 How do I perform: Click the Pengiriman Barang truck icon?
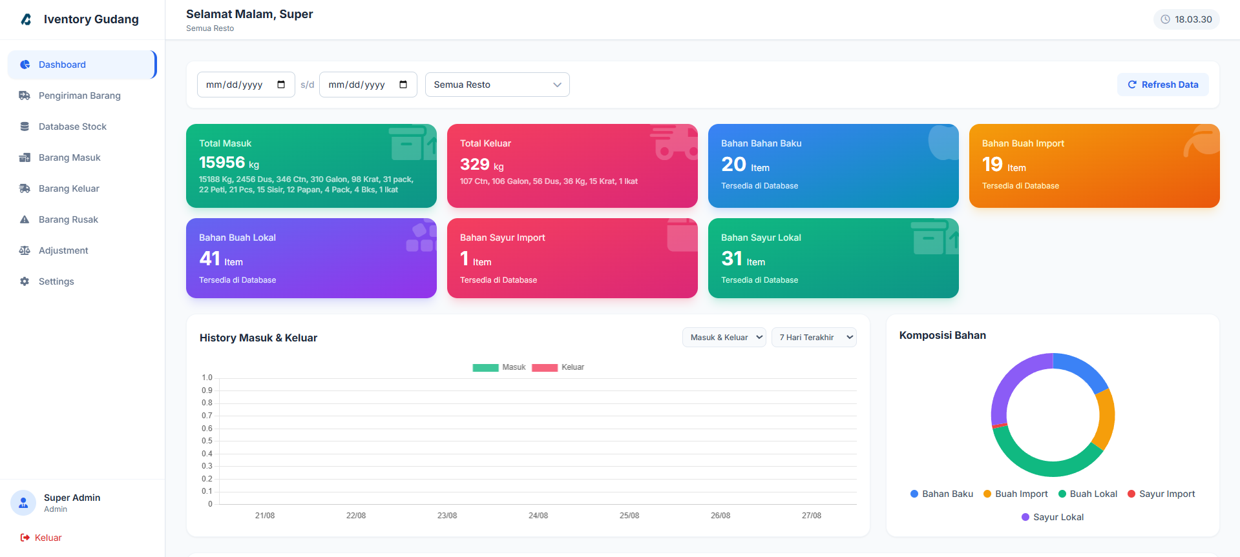[25, 96]
